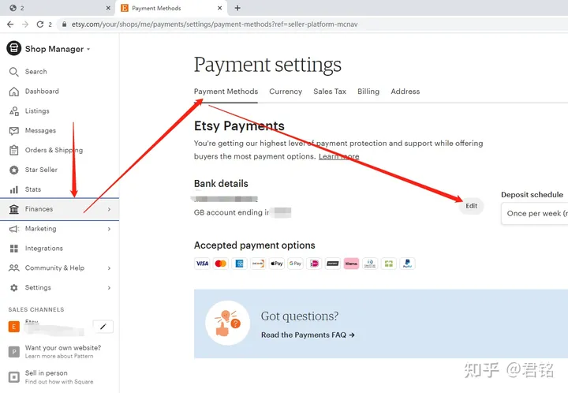The image size is (568, 393).
Task: Click the Apple Pay icon
Action: (x=277, y=264)
